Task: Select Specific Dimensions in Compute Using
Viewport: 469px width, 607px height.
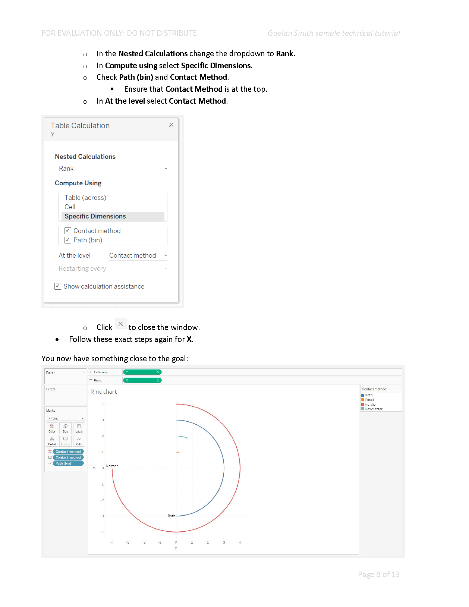Action: (113, 216)
